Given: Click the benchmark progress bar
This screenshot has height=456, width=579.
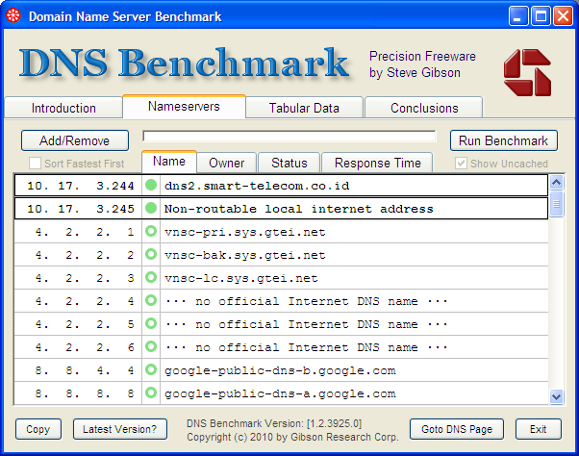Looking at the screenshot, I should click(x=289, y=137).
